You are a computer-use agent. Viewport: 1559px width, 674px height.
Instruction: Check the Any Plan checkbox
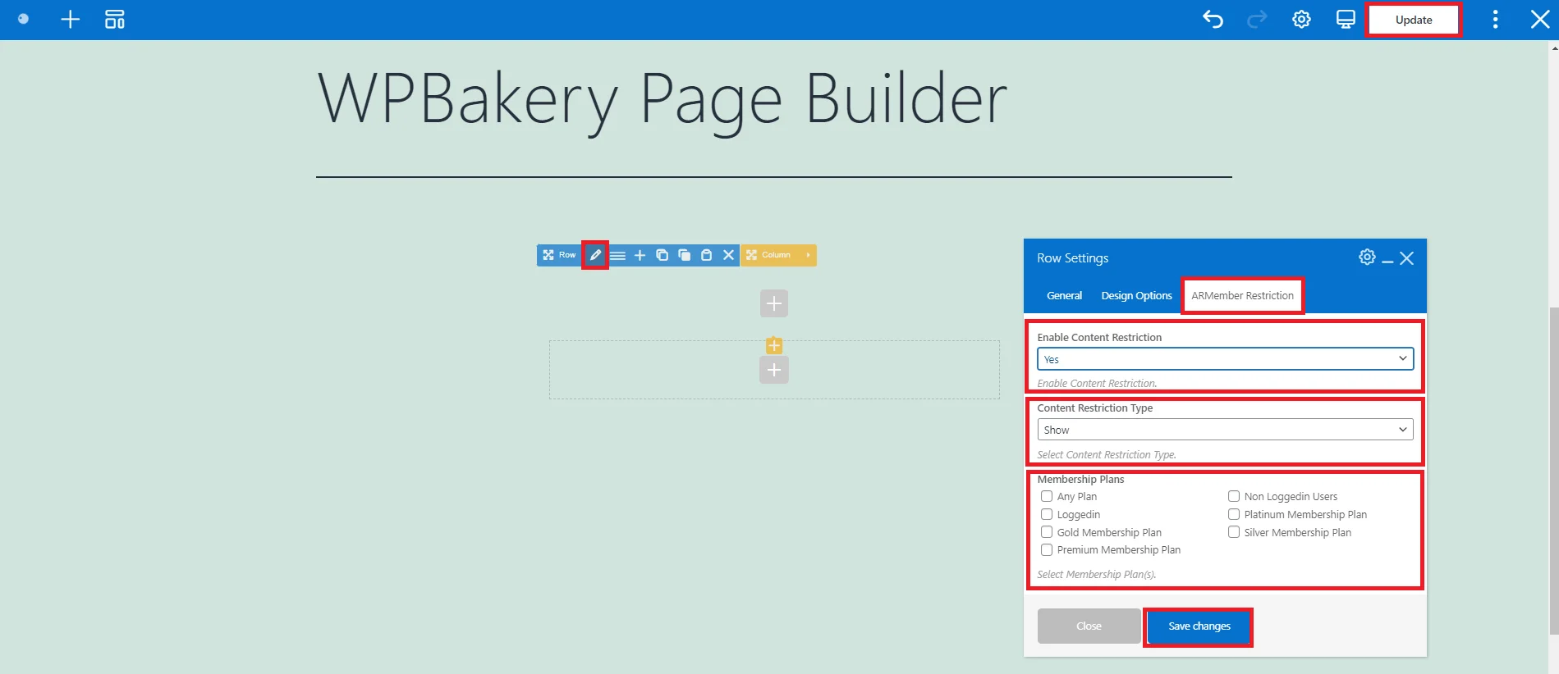(x=1047, y=496)
